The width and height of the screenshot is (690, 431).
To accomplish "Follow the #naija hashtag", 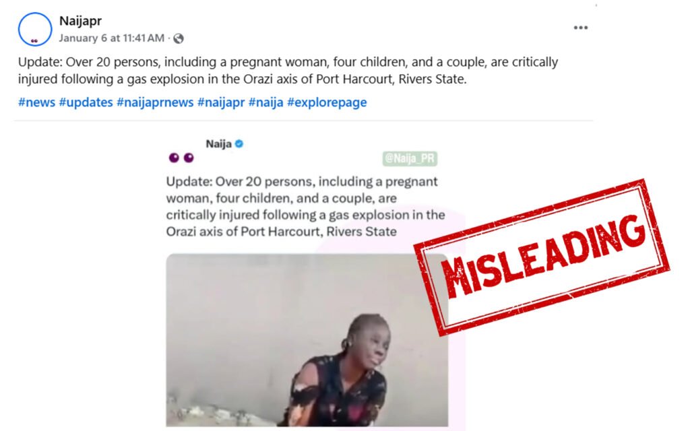I will click(x=265, y=102).
